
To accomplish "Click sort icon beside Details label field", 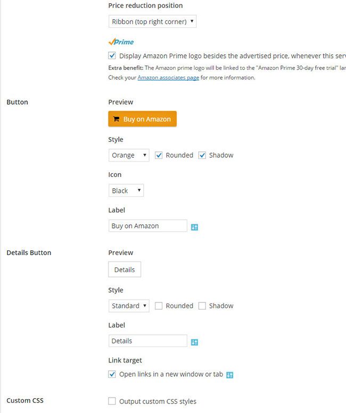I will pyautogui.click(x=194, y=342).
